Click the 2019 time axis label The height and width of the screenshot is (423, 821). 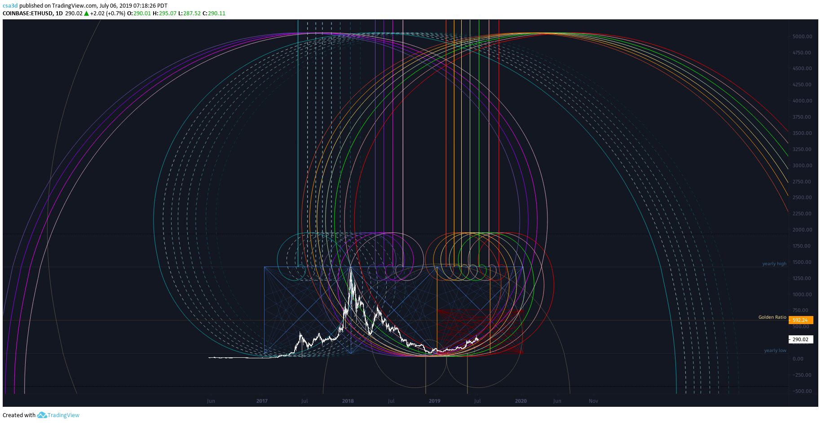(x=434, y=401)
